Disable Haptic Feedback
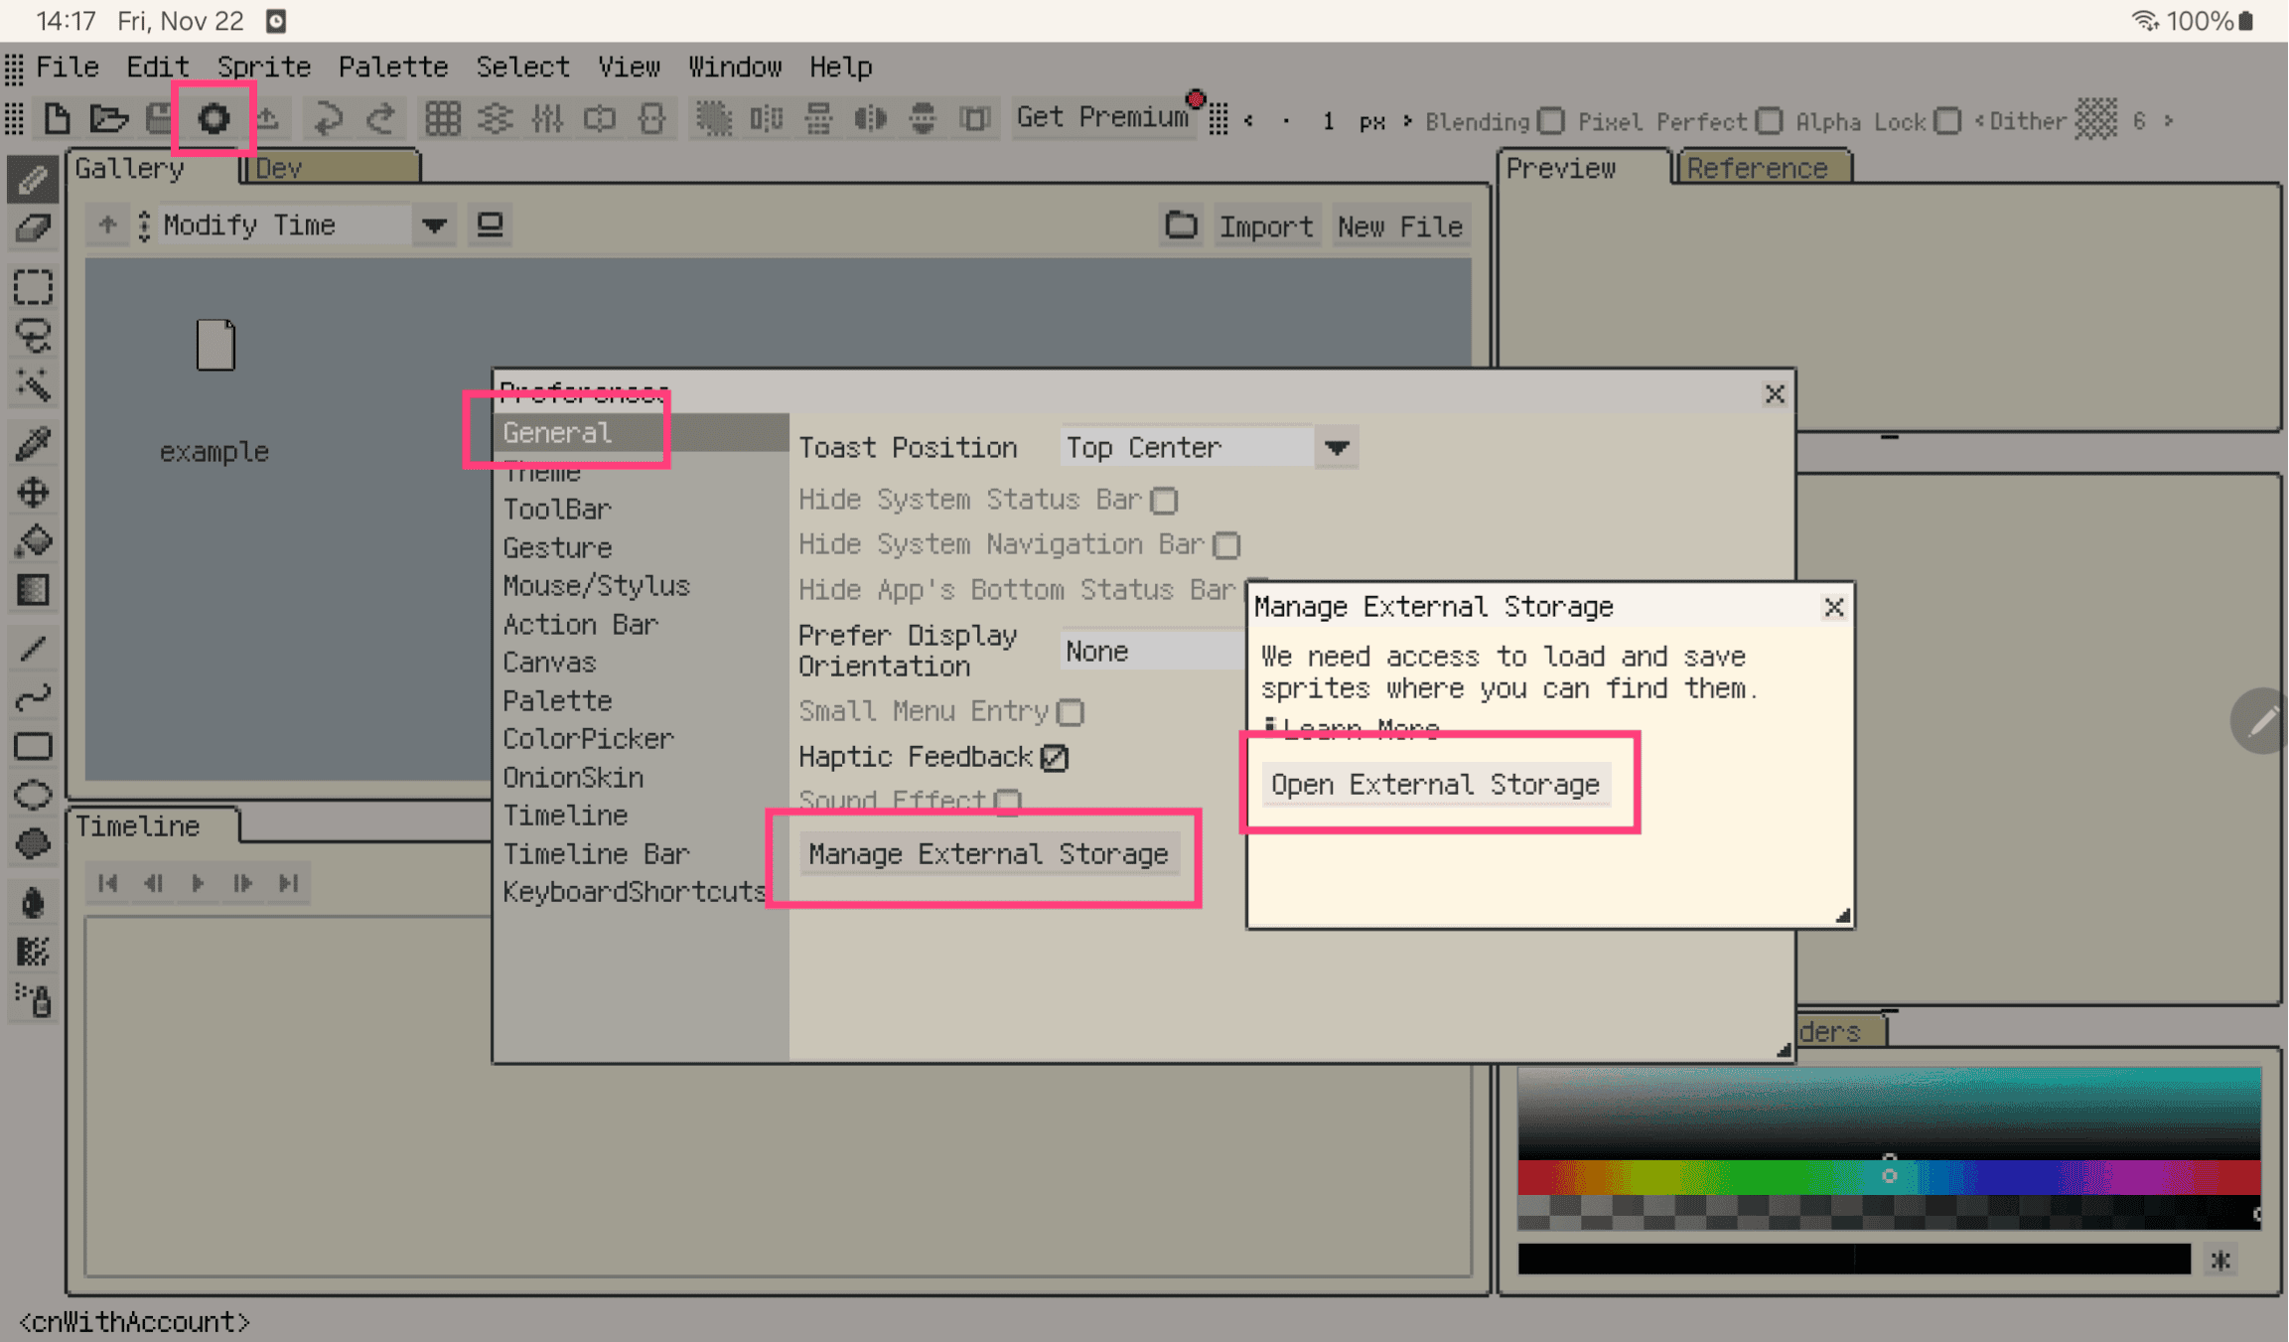The image size is (2289, 1342). pyautogui.click(x=1055, y=757)
